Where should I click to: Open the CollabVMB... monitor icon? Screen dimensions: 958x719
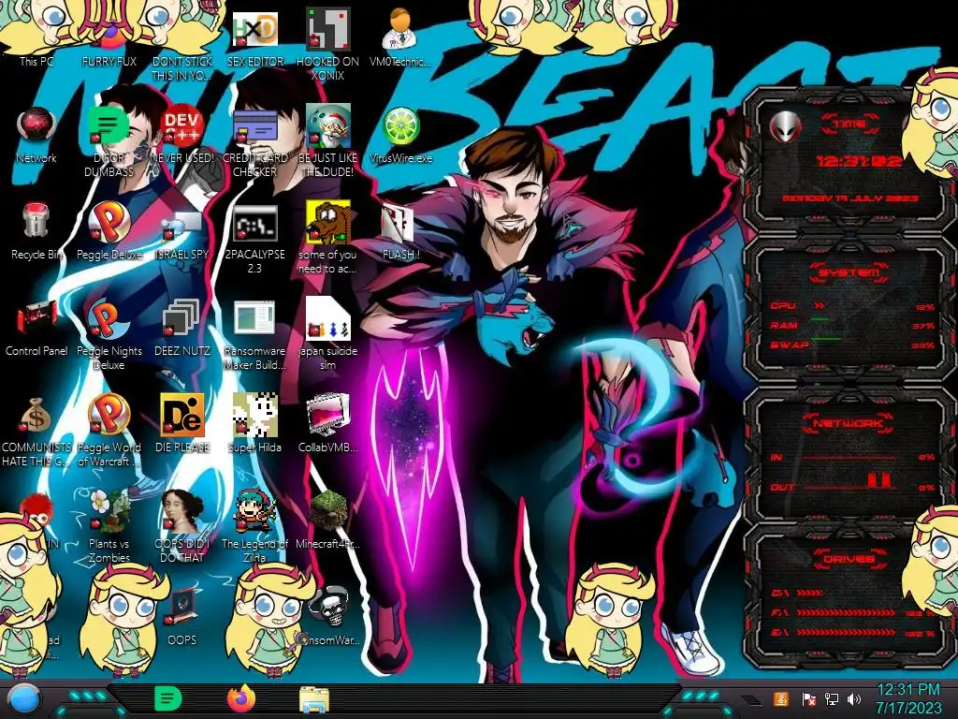[x=327, y=423]
